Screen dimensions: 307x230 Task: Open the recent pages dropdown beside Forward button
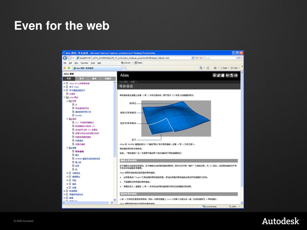[x=73, y=58]
